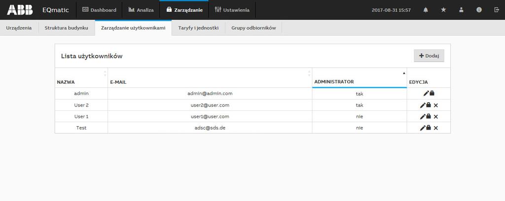Select the admin name cell
The width and height of the screenshot is (505, 201).
[81, 94]
